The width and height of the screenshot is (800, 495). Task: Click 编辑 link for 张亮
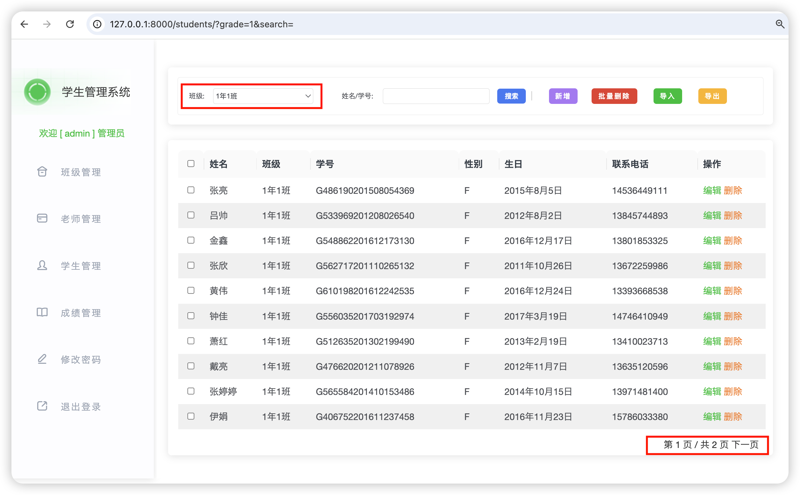pyautogui.click(x=712, y=190)
